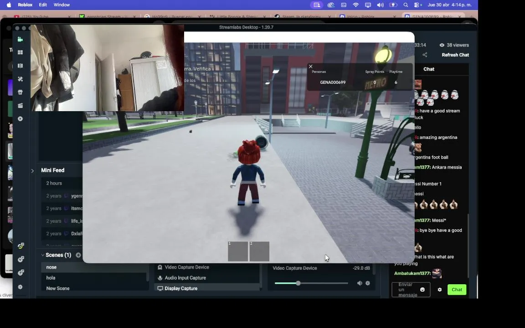Open the App Store icon in Streamlabs sidebar
The height and width of the screenshot is (328, 525).
point(20,92)
